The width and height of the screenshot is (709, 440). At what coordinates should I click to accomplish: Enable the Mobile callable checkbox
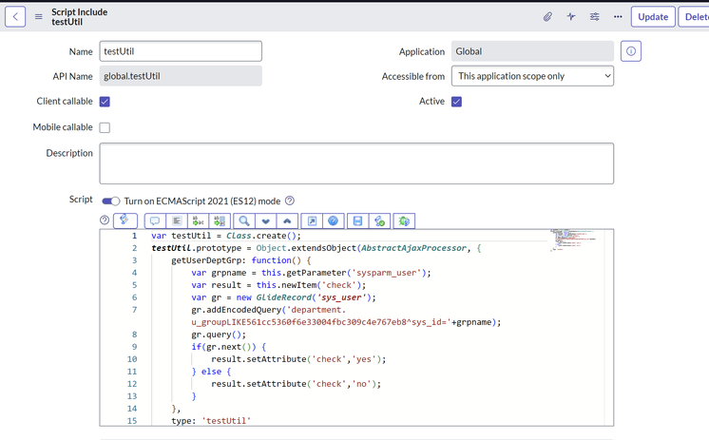click(105, 127)
